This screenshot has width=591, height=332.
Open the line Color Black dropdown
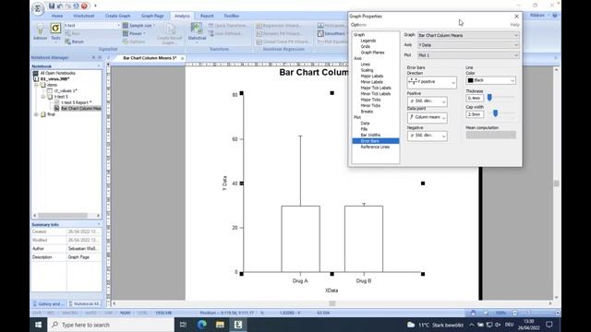tap(490, 80)
